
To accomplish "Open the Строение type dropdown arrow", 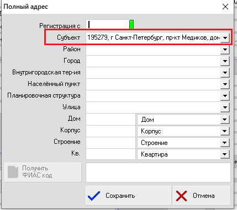I will (x=225, y=143).
